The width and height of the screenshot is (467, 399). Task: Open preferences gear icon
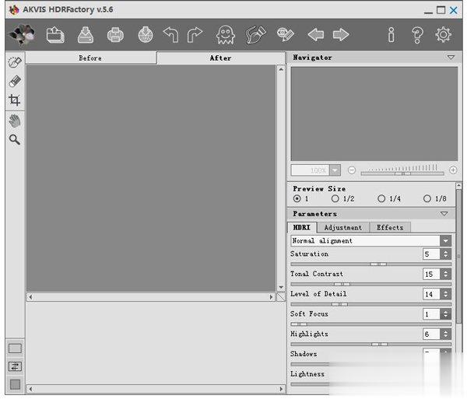[x=443, y=35]
